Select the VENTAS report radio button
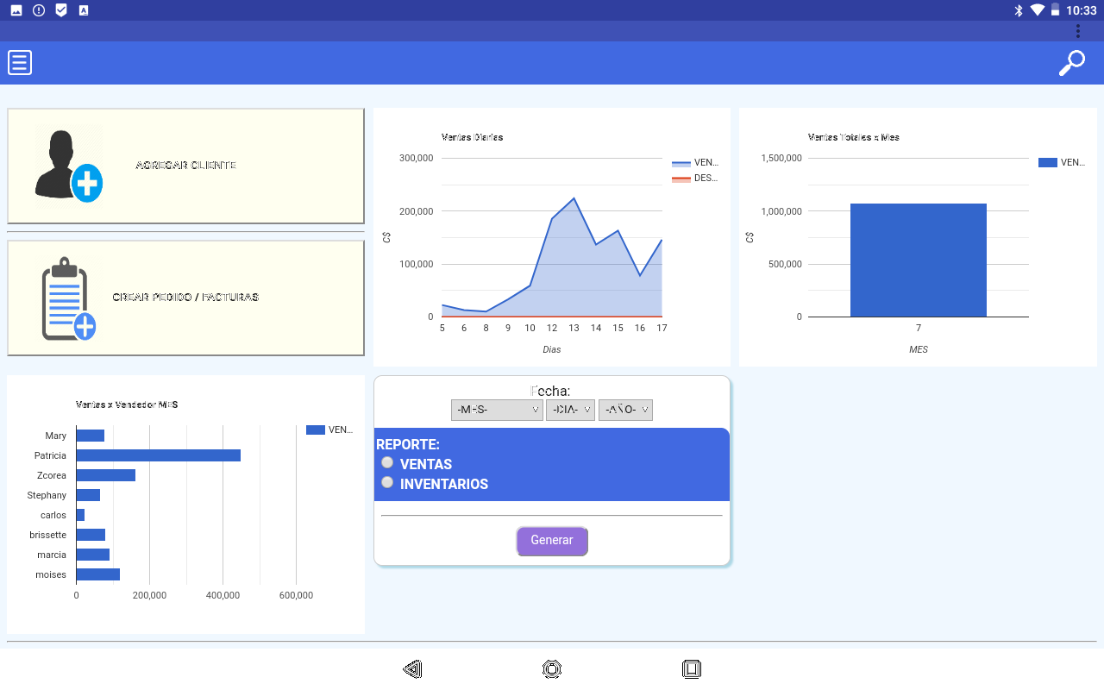The height and width of the screenshot is (690, 1104). [387, 463]
